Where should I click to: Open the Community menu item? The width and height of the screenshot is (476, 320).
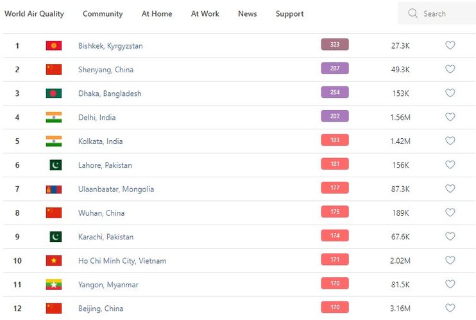[x=103, y=14]
